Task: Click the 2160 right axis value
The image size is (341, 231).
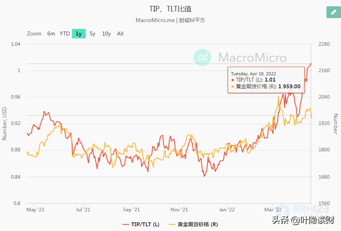Action: pos(324,71)
